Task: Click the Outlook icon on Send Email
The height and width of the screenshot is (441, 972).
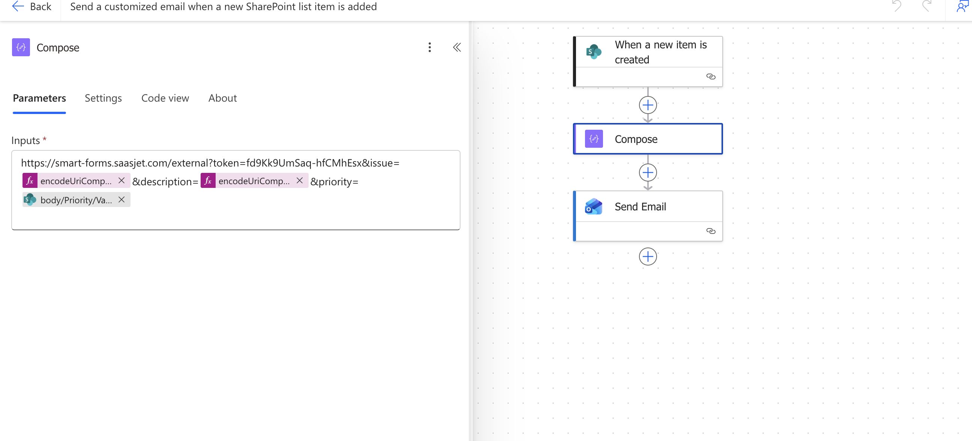Action: point(594,206)
